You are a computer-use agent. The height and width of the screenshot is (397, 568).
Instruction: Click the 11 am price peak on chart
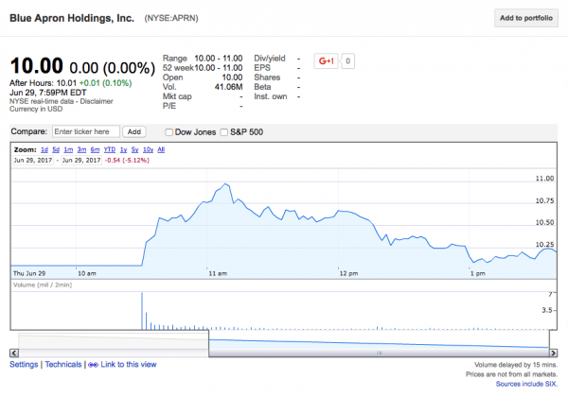pyautogui.click(x=226, y=184)
